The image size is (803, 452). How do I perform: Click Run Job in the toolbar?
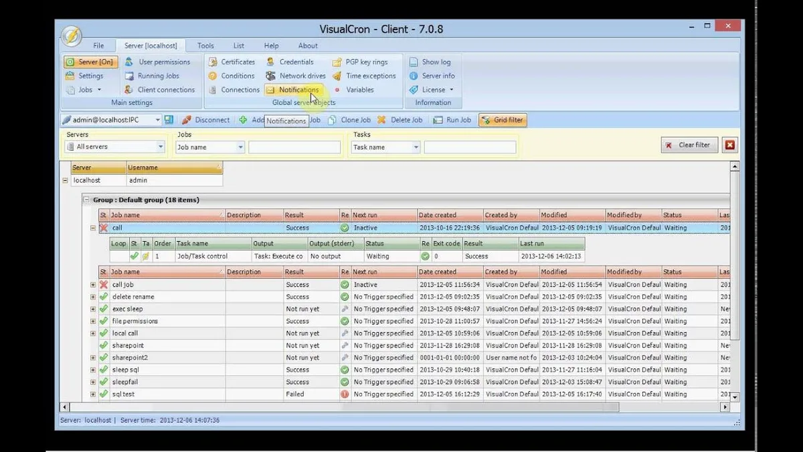click(x=452, y=120)
